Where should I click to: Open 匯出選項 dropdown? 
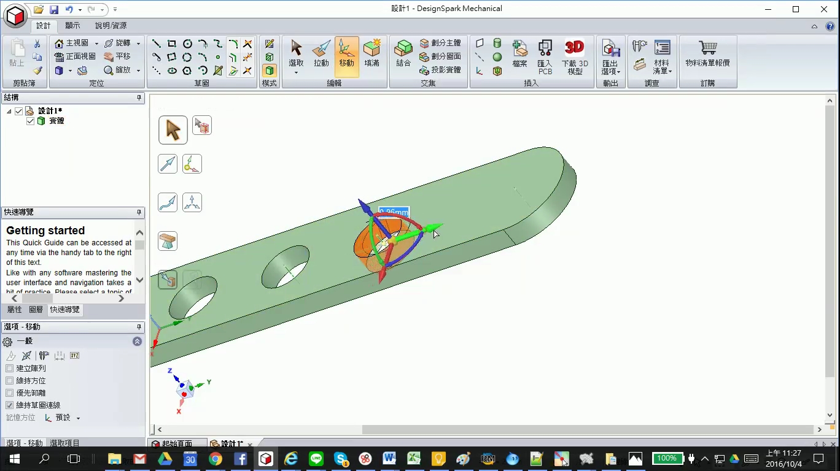click(619, 72)
